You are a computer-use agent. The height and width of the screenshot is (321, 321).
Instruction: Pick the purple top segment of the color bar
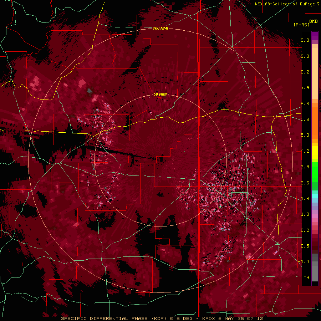315,36
